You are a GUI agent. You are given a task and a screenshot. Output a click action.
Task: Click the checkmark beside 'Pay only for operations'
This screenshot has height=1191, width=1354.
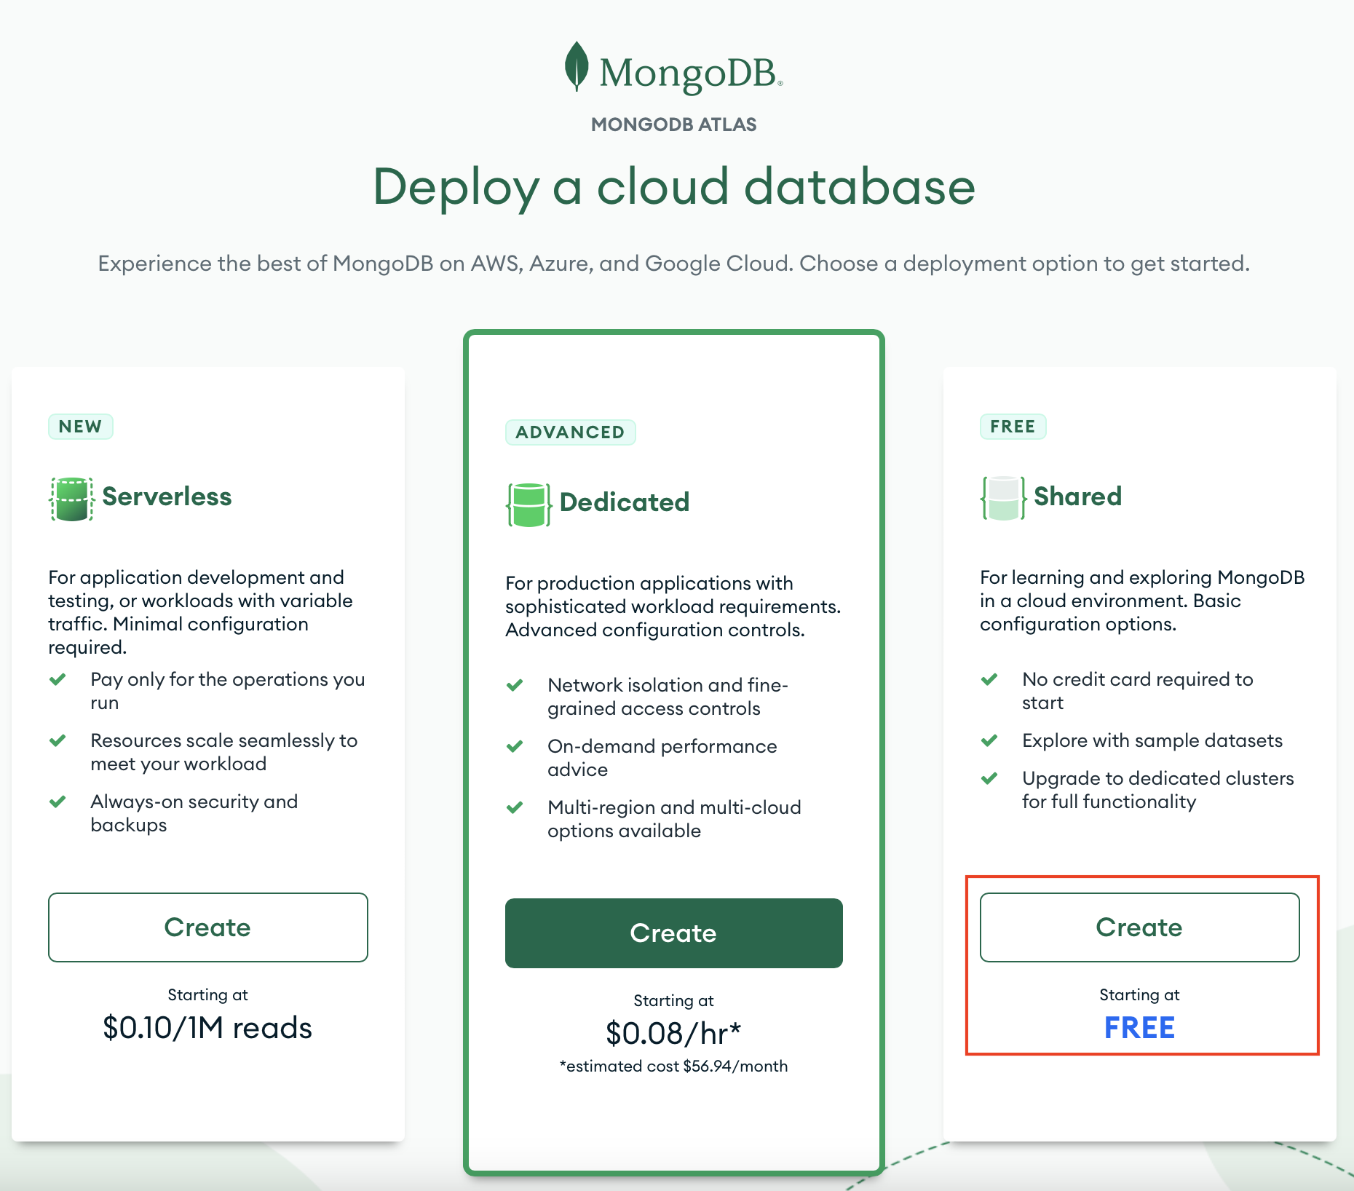pos(59,680)
